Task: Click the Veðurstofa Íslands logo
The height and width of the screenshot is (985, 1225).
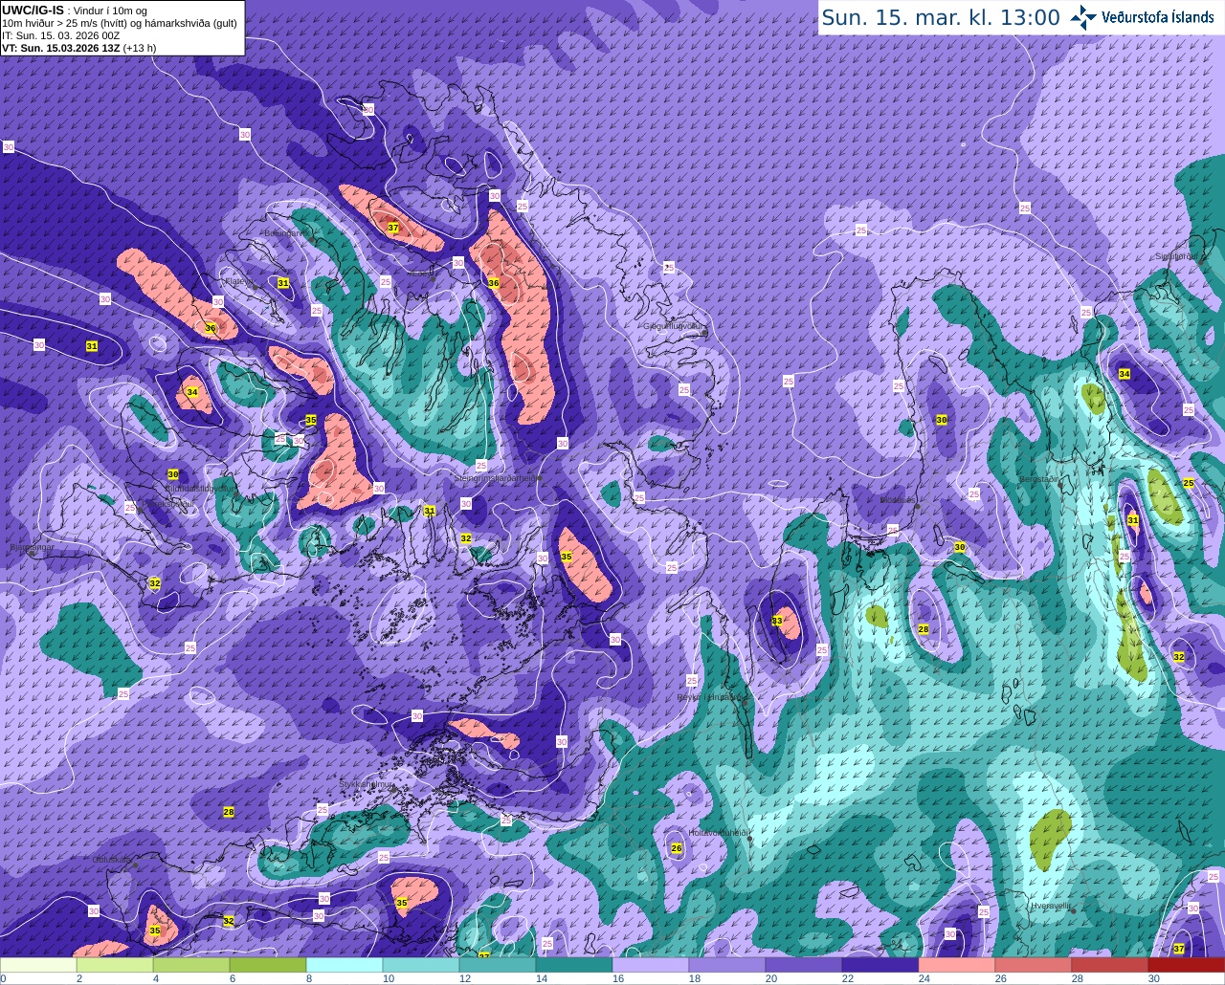Action: [1142, 17]
